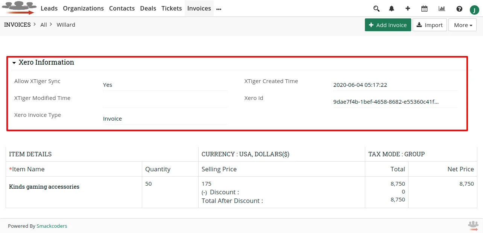This screenshot has height=233, width=483.
Task: Toggle the Allow XTiger Sync field
Action: 108,85
